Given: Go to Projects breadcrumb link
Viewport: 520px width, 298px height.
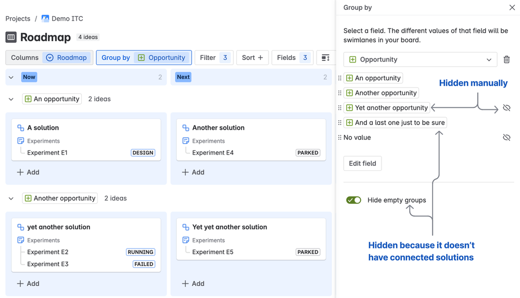Looking at the screenshot, I should pyautogui.click(x=18, y=18).
